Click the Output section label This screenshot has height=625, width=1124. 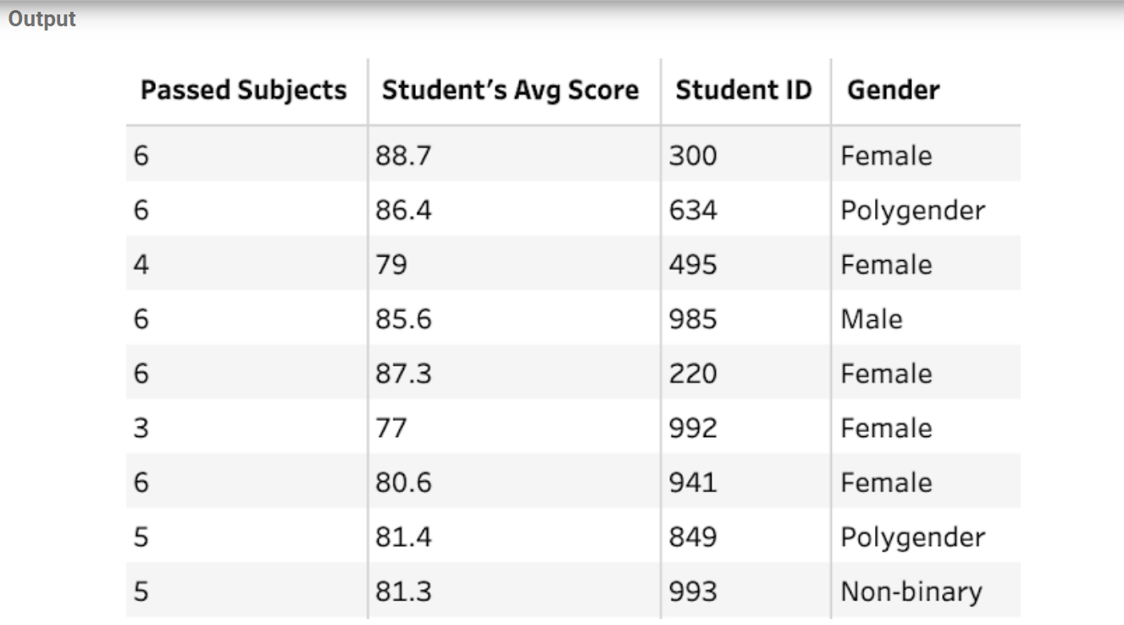pyautogui.click(x=42, y=19)
